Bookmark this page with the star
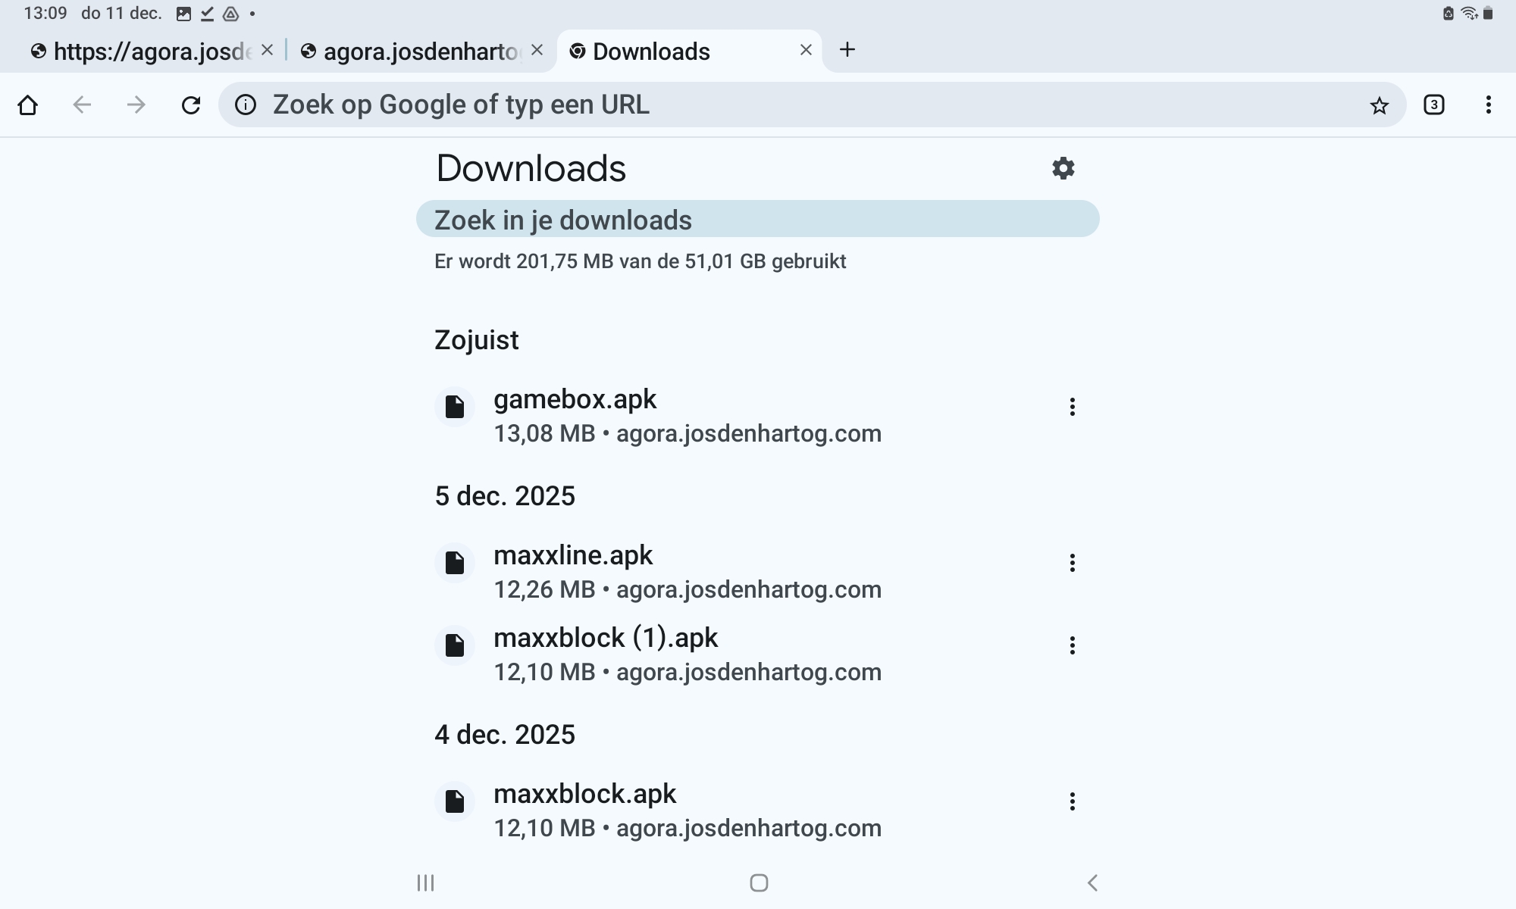1516x909 pixels. (1379, 105)
